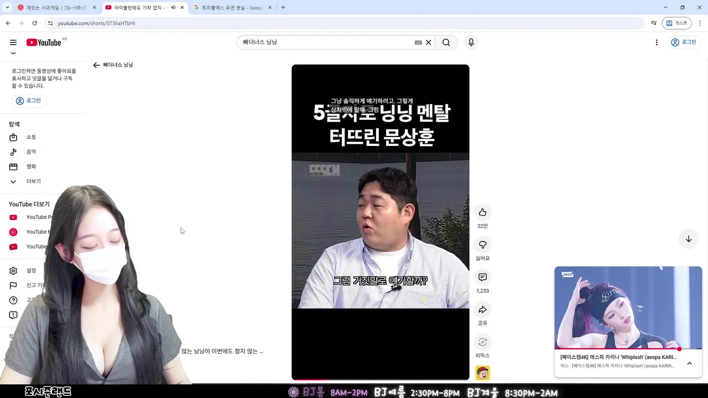Remix this short with the remix icon
The width and height of the screenshot is (708, 398).
pyautogui.click(x=482, y=342)
